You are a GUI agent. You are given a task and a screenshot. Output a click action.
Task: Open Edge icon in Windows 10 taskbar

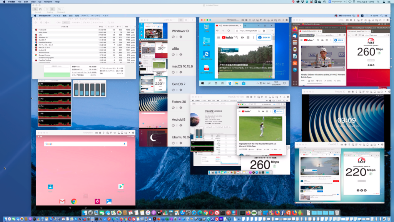(230, 83)
